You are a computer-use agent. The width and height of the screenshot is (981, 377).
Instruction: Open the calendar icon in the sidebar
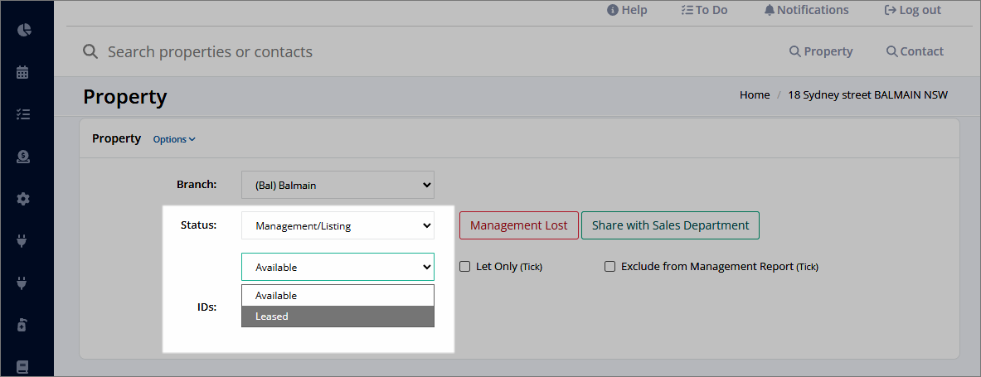pyautogui.click(x=22, y=73)
